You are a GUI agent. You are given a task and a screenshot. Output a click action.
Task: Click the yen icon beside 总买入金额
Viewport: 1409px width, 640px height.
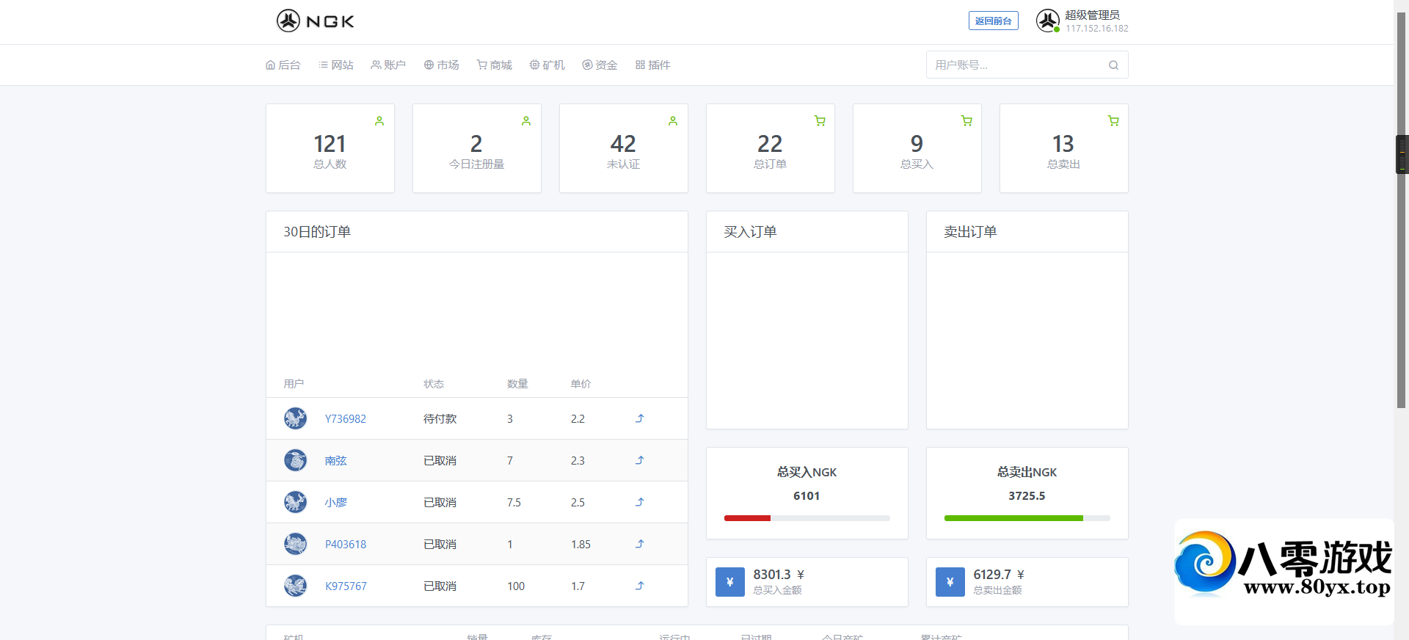(x=730, y=582)
